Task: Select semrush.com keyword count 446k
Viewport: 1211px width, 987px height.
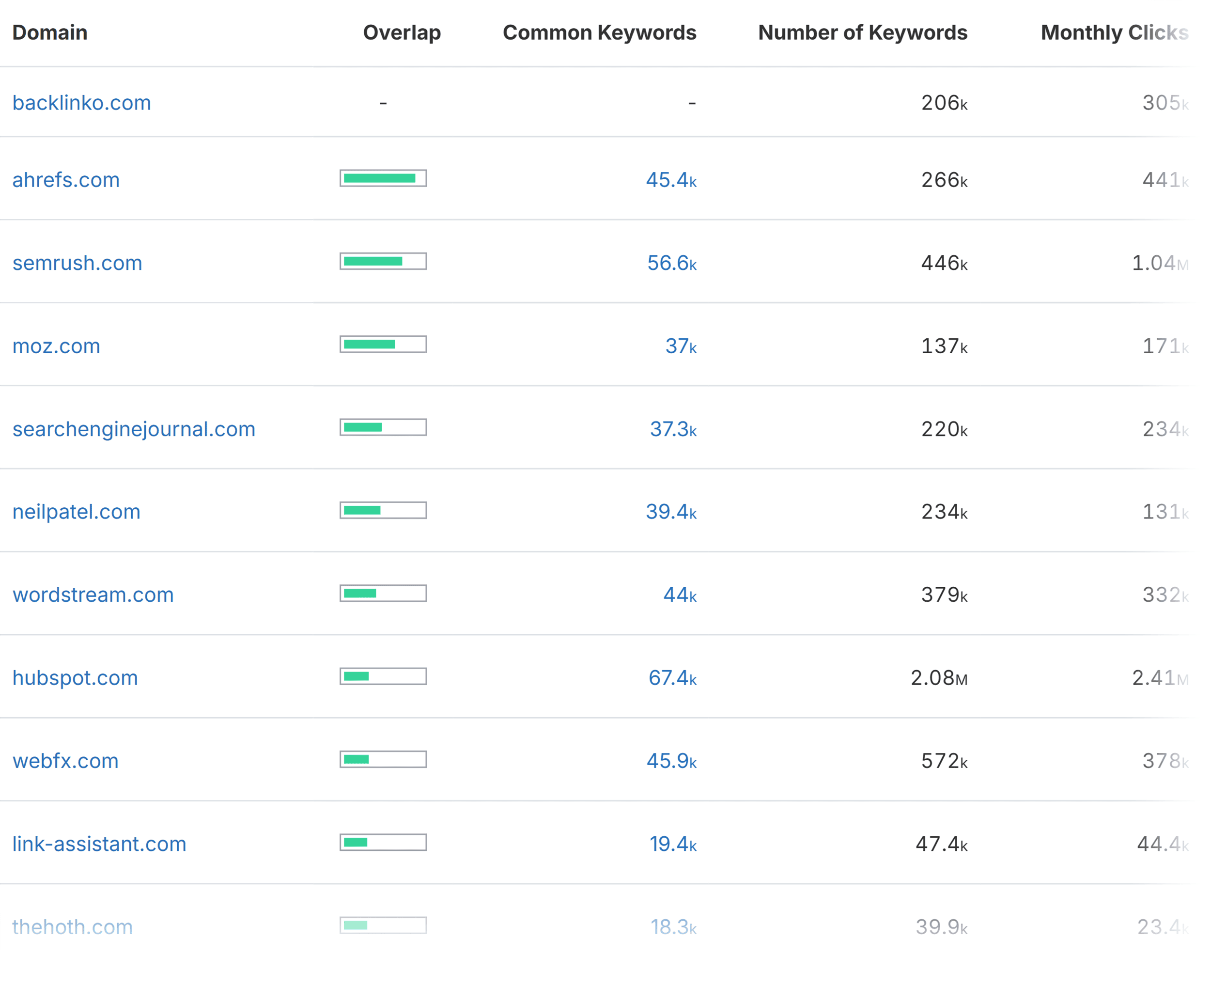Action: tap(945, 263)
